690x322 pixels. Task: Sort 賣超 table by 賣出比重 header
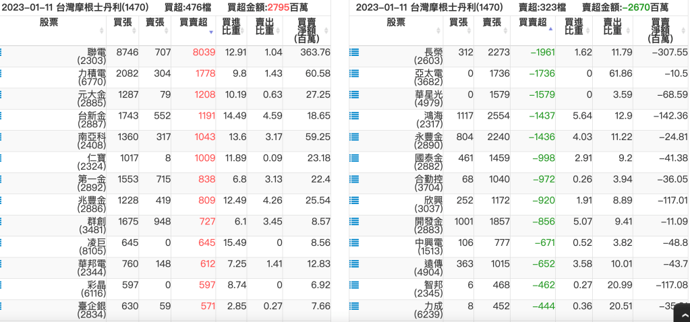click(612, 26)
